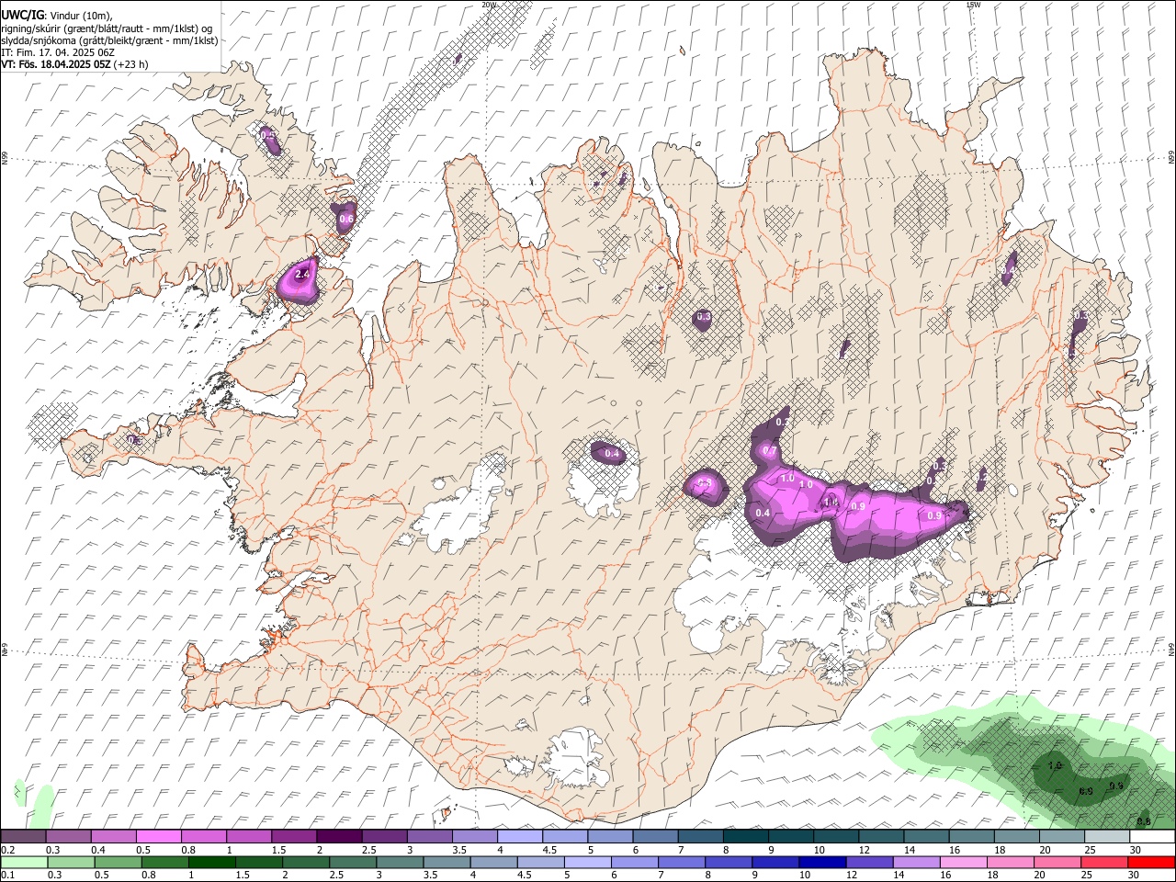Select the light pink 16 swatch in lower legend

click(963, 862)
